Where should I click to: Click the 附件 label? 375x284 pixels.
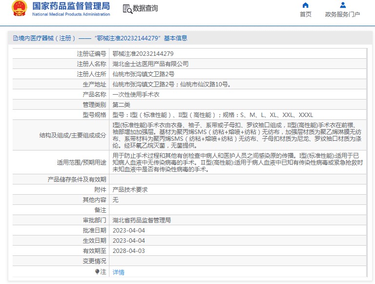tap(100, 190)
